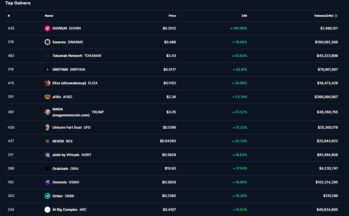Click the Osmosis purple coin icon
This screenshot has width=349, height=216.
[x=47, y=182]
